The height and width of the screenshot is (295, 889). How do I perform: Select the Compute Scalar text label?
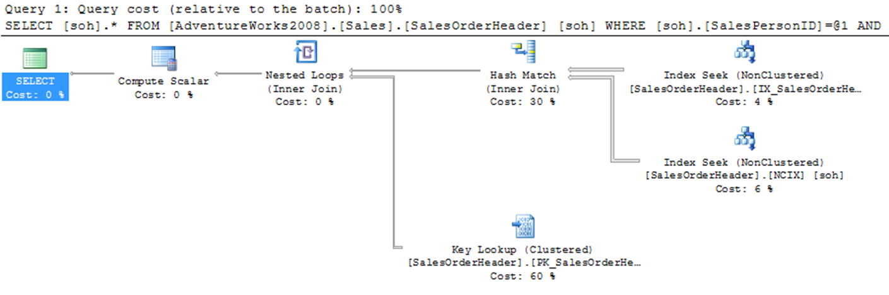click(x=163, y=81)
